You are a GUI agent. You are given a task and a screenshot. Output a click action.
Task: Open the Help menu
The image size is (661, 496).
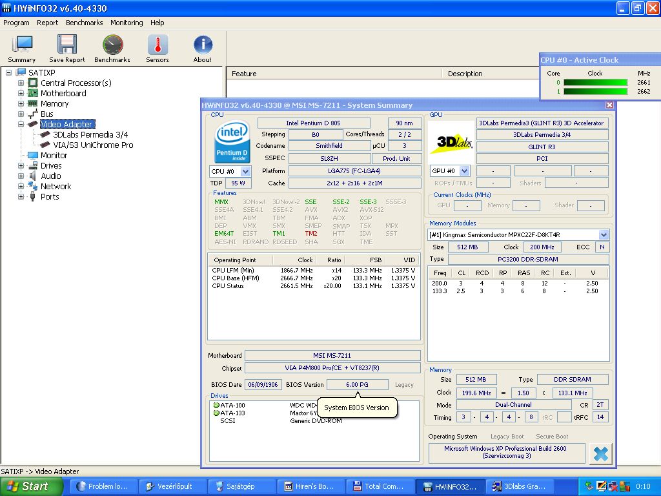158,23
